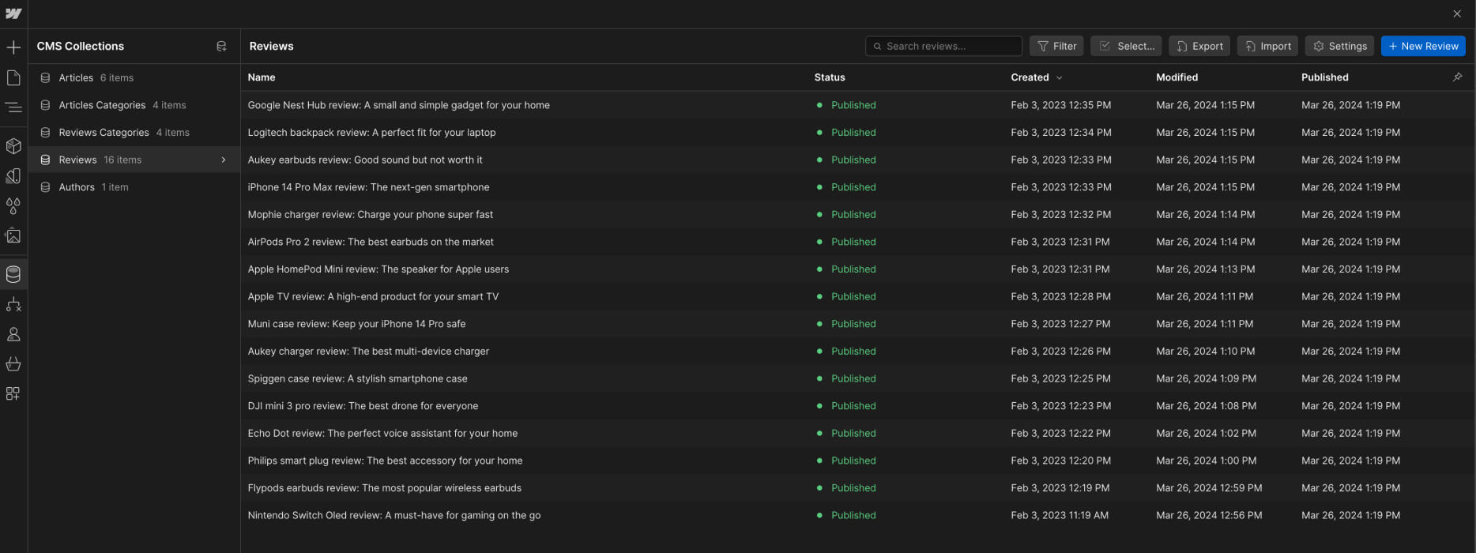Open the Apps grid icon
The height and width of the screenshot is (553, 1476).
[13, 393]
